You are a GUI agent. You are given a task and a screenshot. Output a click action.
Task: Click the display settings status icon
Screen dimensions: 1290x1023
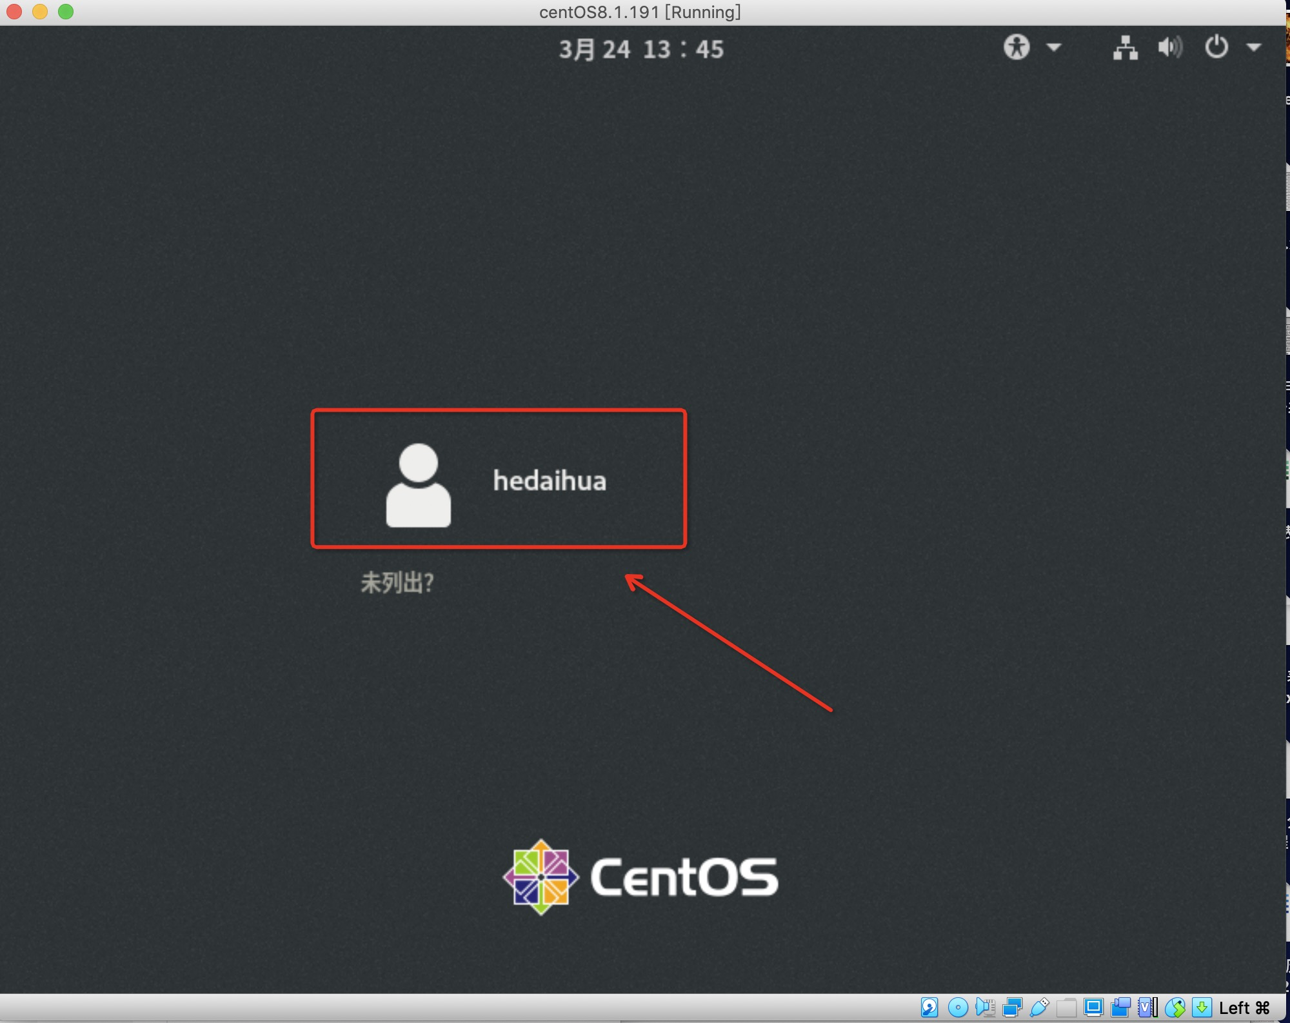1093,1007
